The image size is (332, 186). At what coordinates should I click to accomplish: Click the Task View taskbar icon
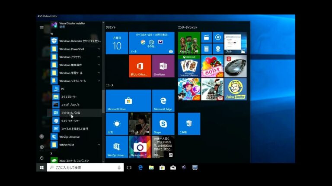pyautogui.click(x=129, y=167)
